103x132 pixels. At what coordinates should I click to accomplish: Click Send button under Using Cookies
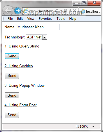[x=12, y=76]
